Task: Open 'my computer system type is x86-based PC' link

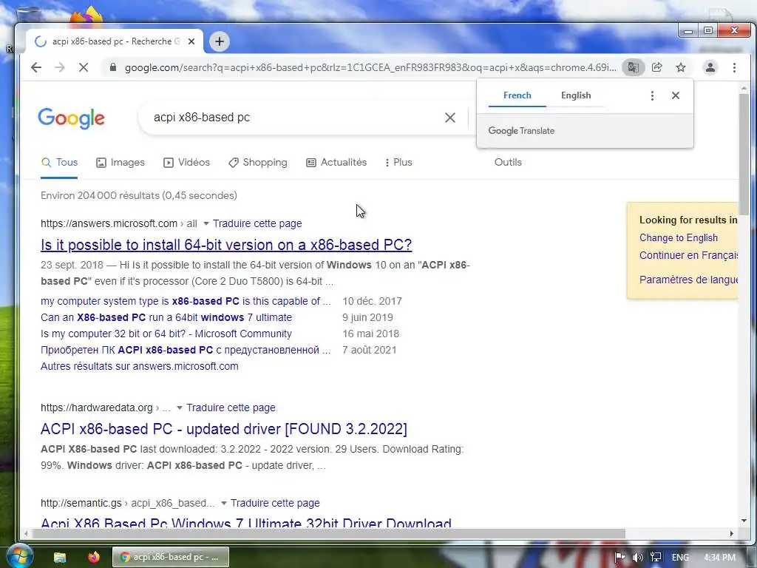Action: [x=186, y=302]
